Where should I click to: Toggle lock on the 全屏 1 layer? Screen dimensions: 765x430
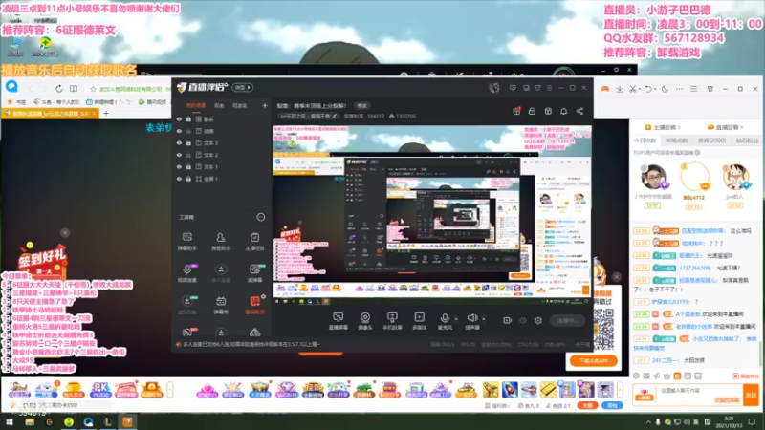tap(188, 179)
